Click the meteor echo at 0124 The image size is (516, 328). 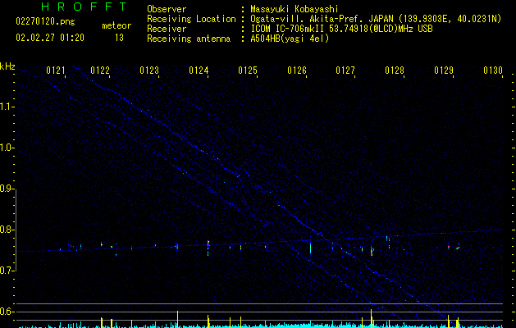(x=208, y=248)
